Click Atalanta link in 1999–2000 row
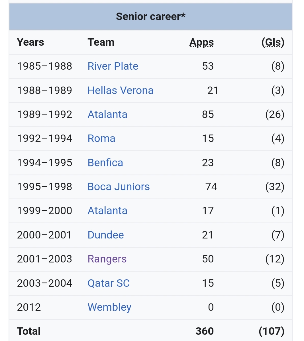 point(107,211)
